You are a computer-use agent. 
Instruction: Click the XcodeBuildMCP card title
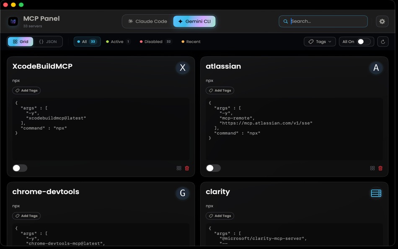click(x=42, y=66)
